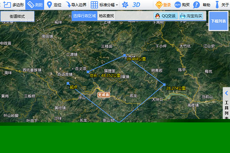Select the 选择行政区域 tab

pyautogui.click(x=84, y=16)
